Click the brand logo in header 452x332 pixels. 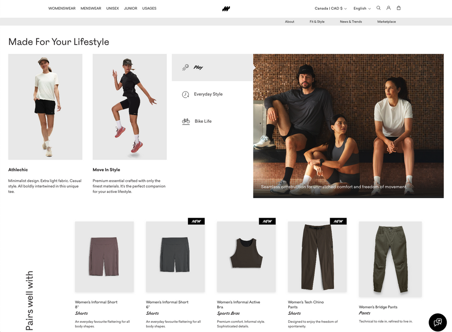coord(226,8)
